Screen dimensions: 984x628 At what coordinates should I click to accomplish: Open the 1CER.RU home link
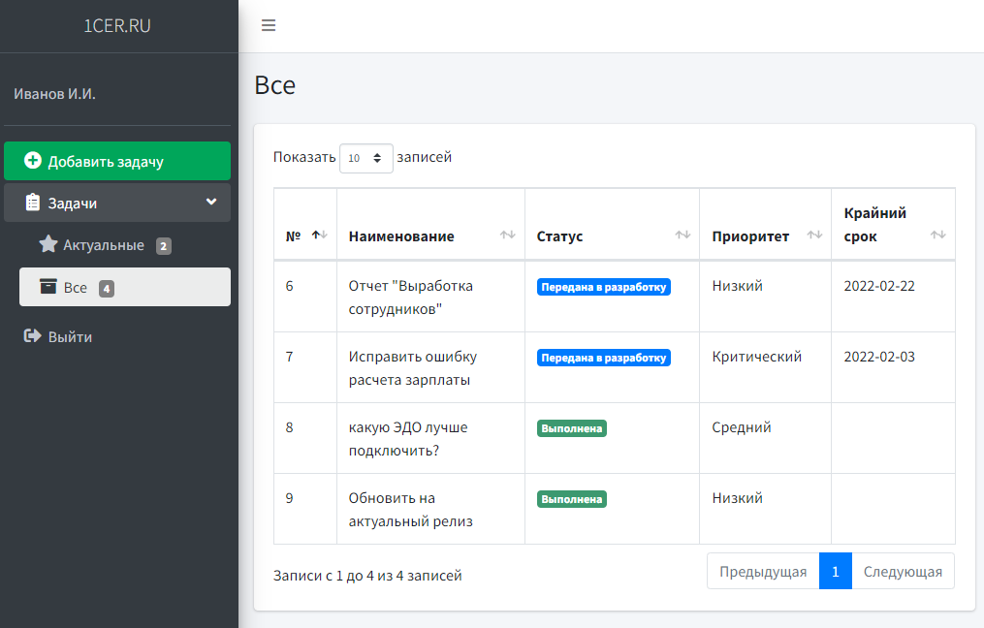tap(117, 26)
